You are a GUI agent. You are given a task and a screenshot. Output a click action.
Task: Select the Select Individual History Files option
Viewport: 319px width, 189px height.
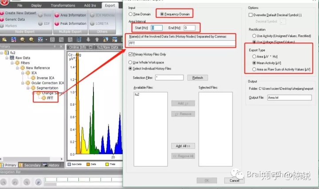pyautogui.click(x=130, y=69)
